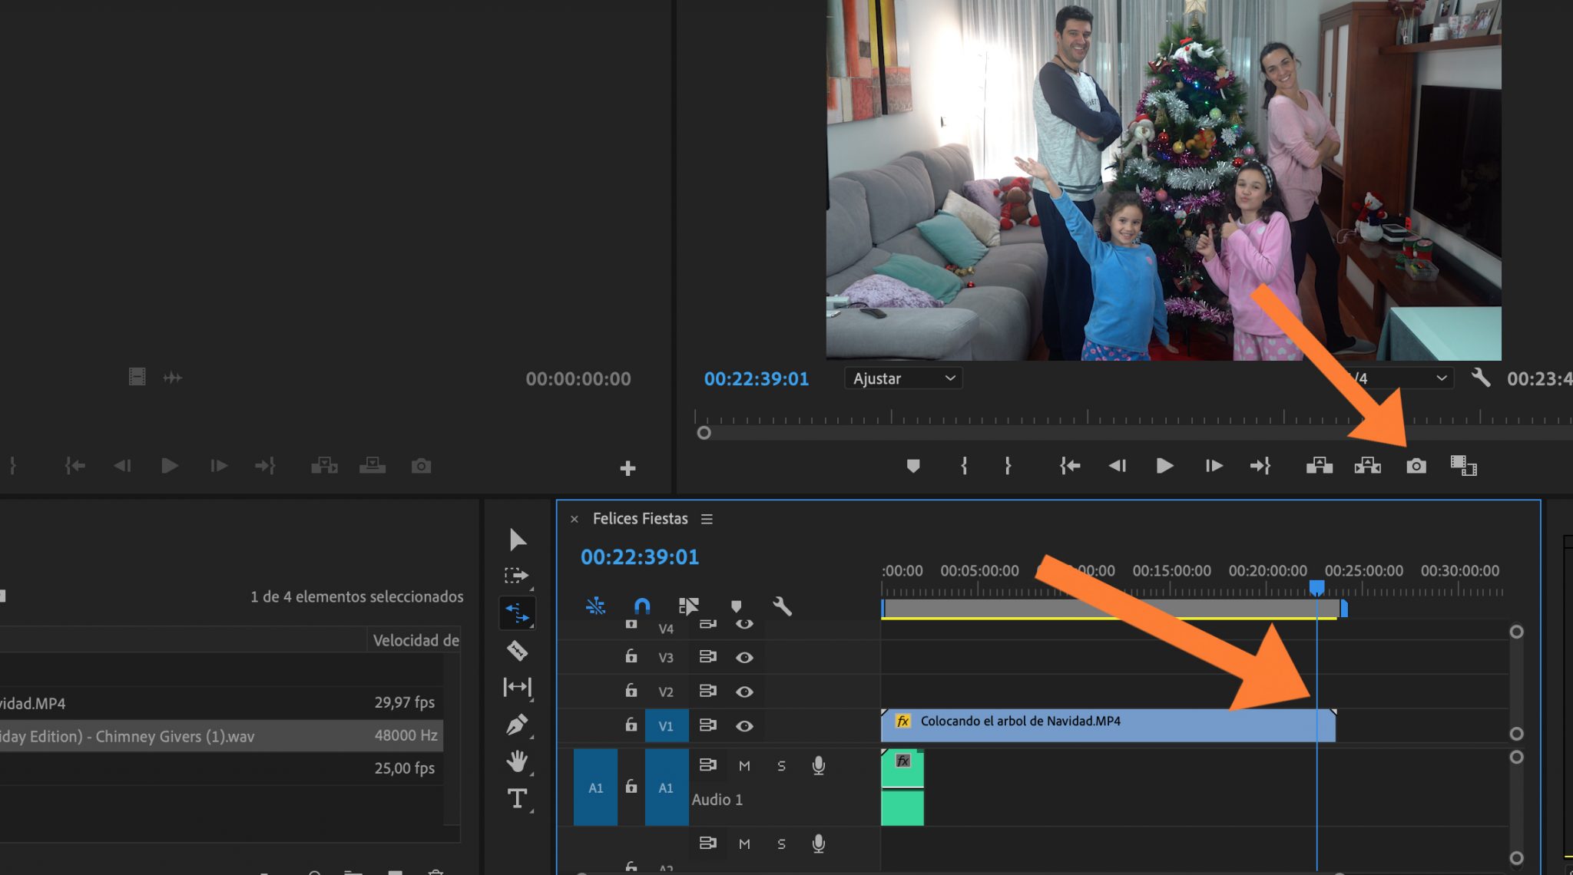1573x875 pixels.
Task: Select the Hand tool
Action: point(517,761)
